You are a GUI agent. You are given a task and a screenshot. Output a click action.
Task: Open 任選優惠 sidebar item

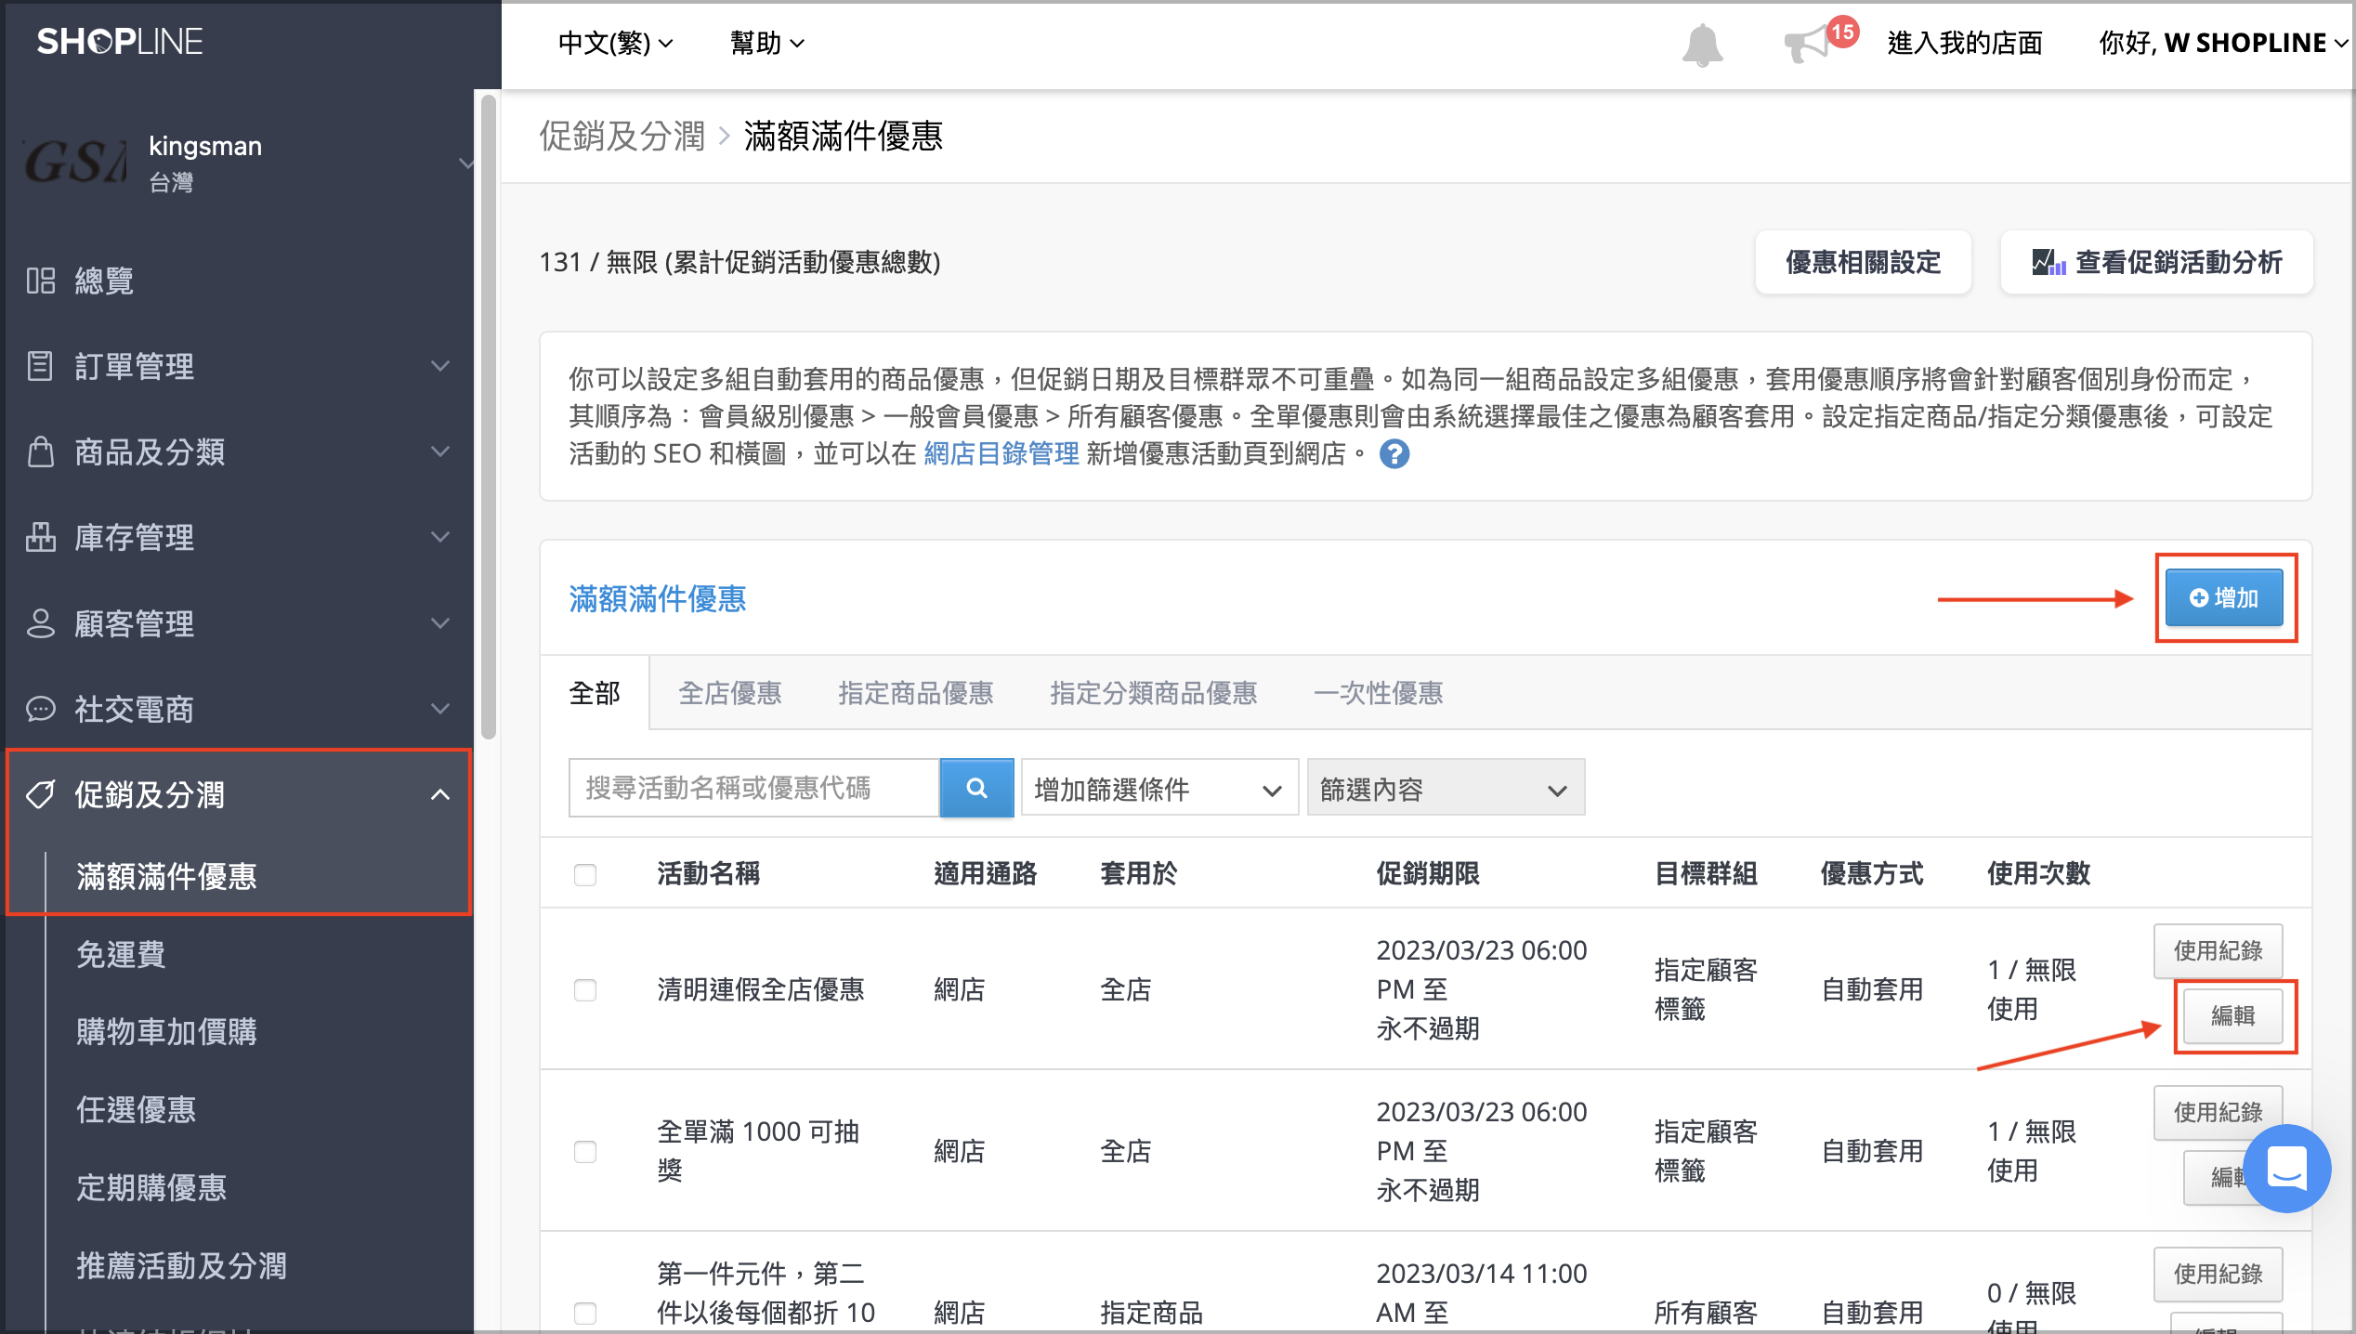point(136,1109)
